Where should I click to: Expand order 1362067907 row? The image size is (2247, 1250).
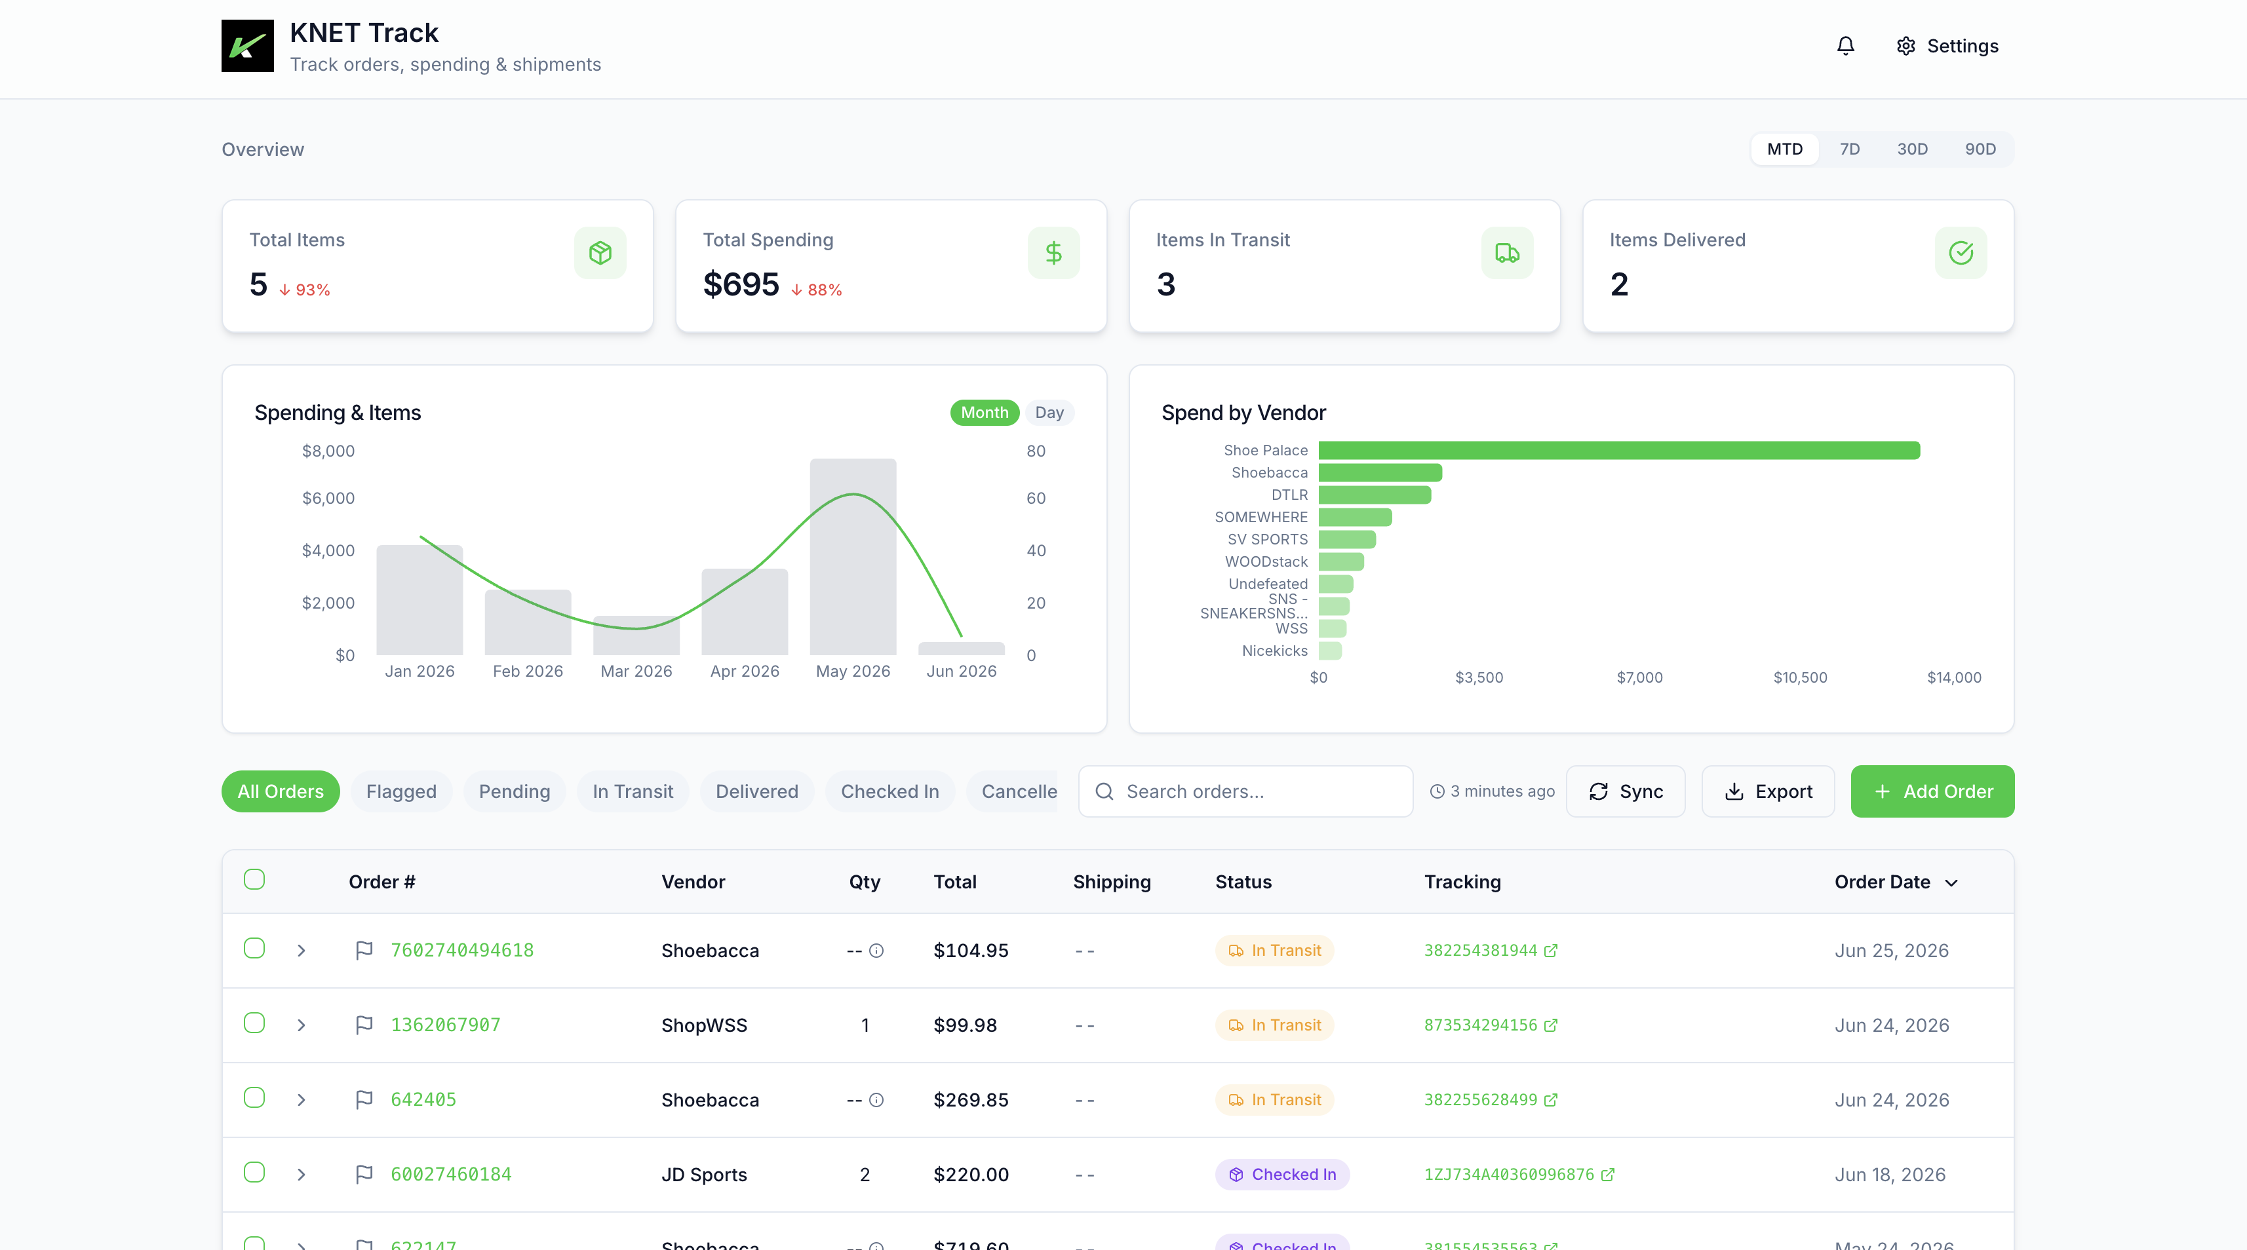[x=301, y=1025]
